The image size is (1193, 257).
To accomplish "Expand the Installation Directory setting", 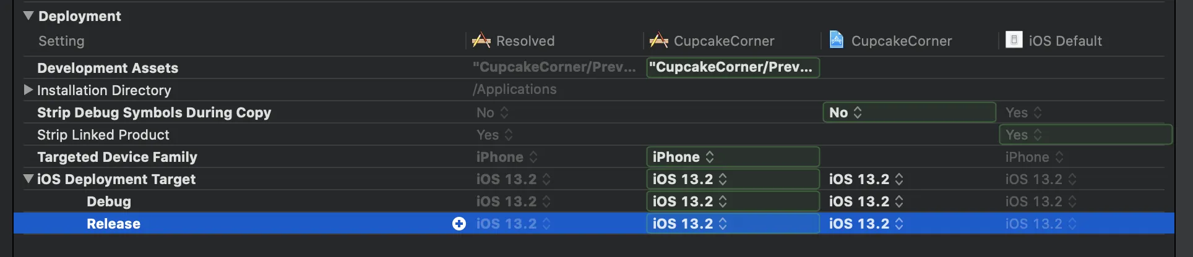I will (x=28, y=90).
